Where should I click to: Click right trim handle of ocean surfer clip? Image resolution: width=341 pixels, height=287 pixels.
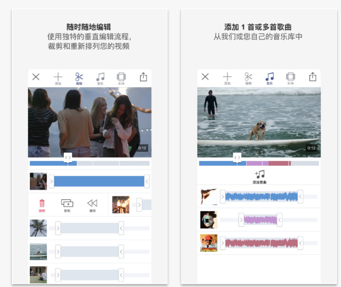pos(121,252)
